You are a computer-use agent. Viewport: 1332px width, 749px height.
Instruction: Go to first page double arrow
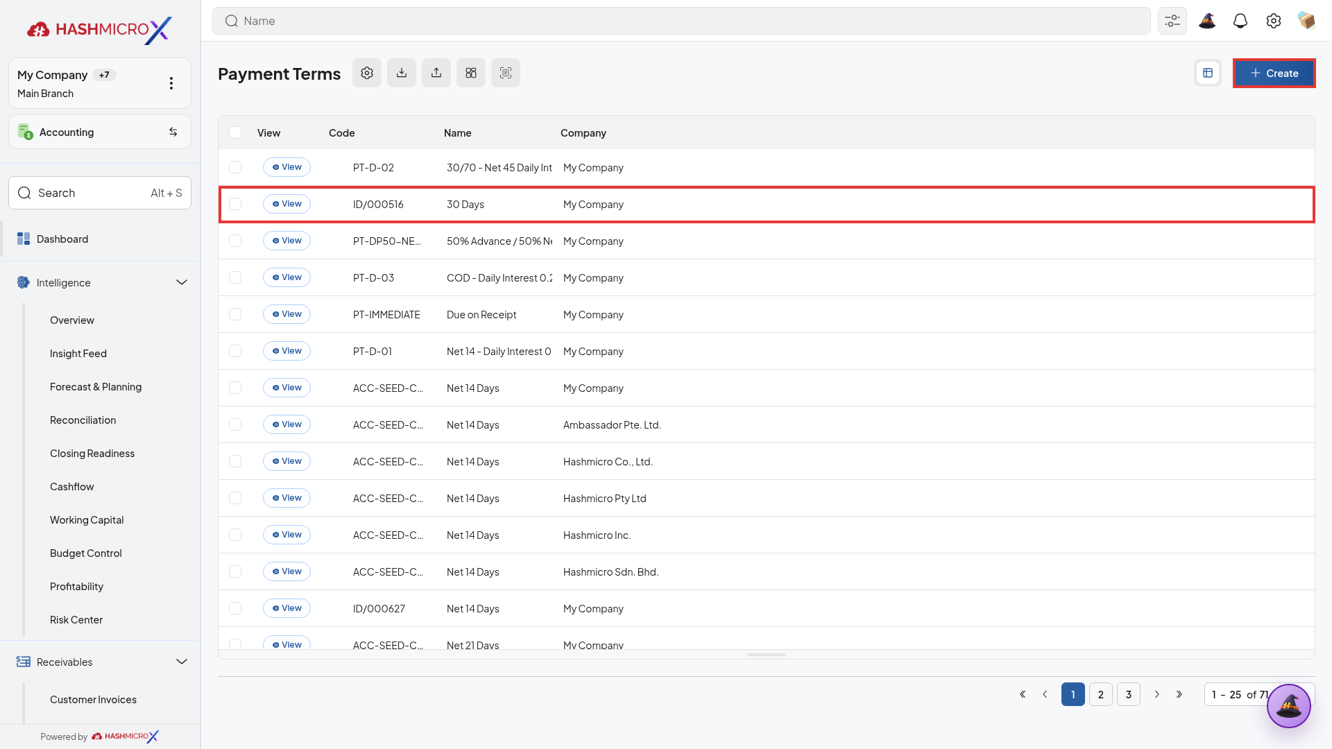[1023, 694]
